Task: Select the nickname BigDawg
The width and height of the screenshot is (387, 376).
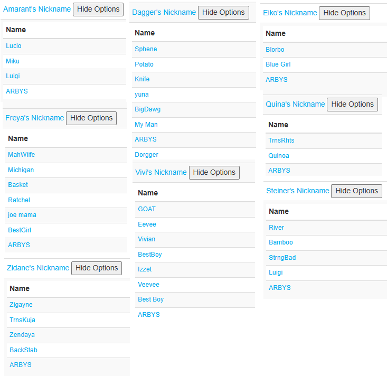Action: (148, 109)
